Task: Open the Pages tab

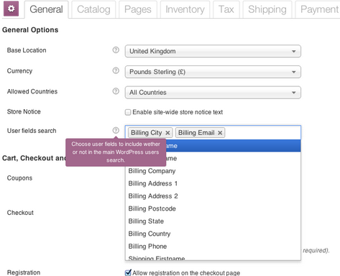Action: [x=138, y=9]
